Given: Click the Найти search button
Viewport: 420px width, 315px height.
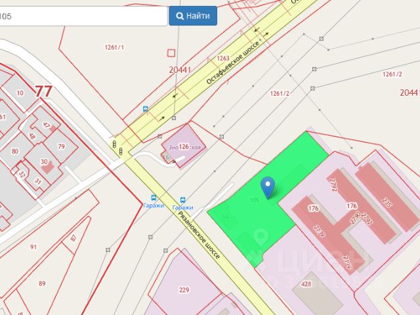Looking at the screenshot, I should point(193,16).
